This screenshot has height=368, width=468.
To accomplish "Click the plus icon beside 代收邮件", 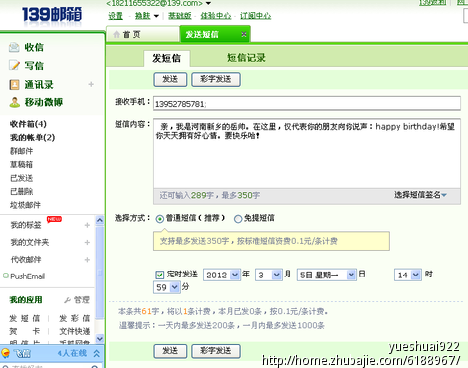I will (x=87, y=260).
